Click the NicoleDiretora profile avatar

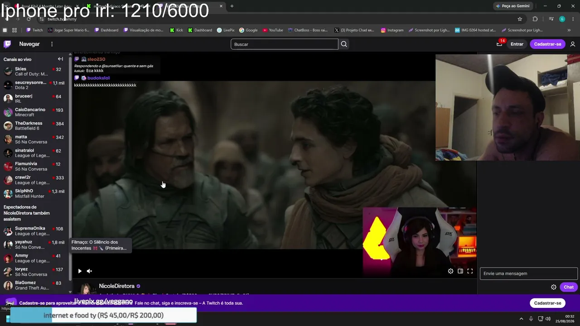[x=87, y=289]
